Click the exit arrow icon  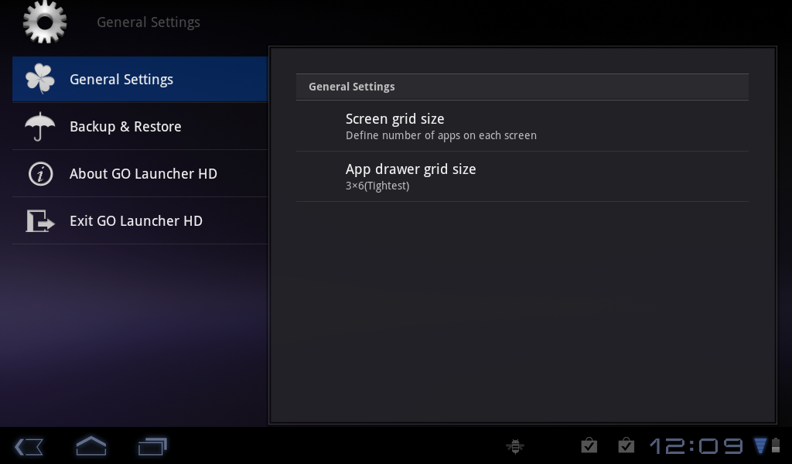[40, 220]
